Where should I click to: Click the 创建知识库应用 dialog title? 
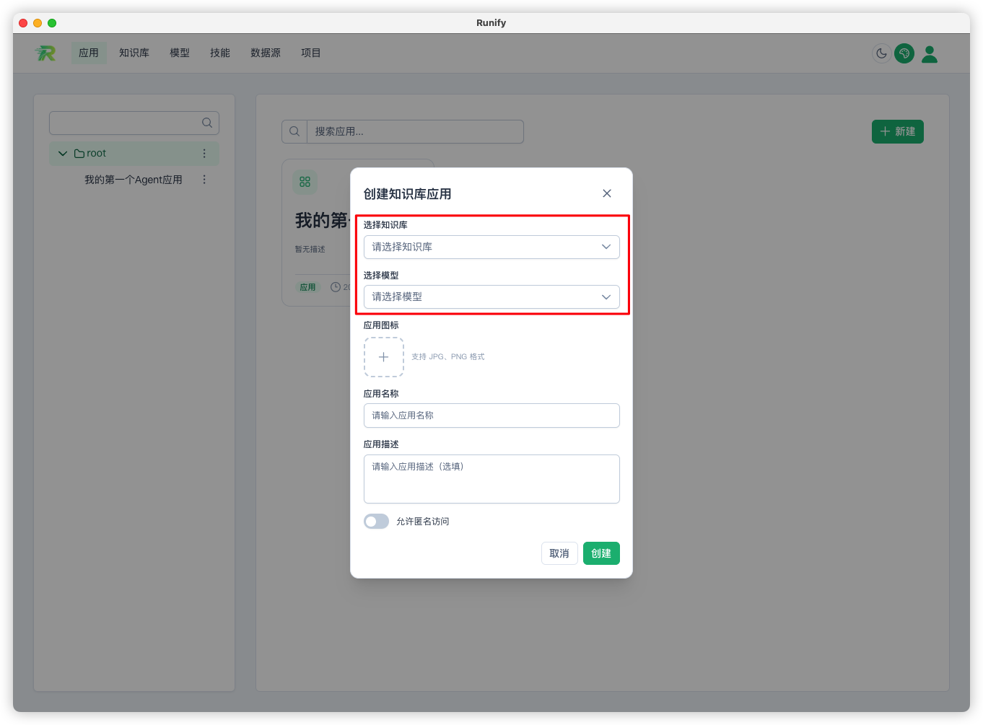(x=408, y=194)
